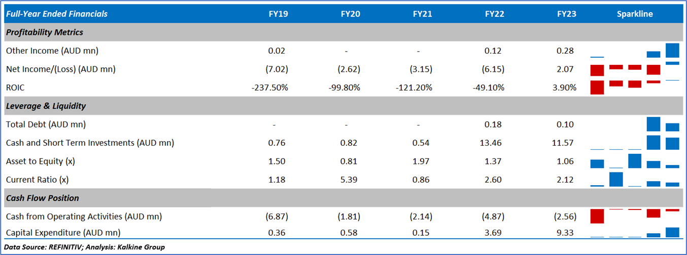Screen dimensions: 687x255
Task: Select the FY23 Capital Expenditure value 9.33
Action: (x=566, y=233)
